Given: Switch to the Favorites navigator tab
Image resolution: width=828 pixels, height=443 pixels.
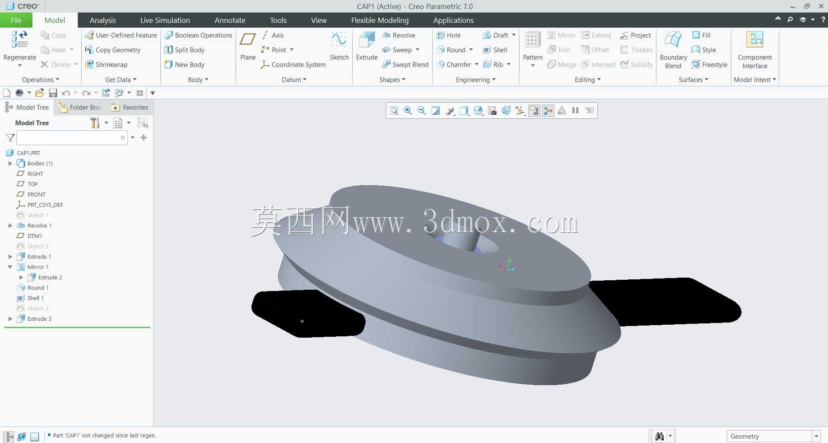Looking at the screenshot, I should 130,108.
